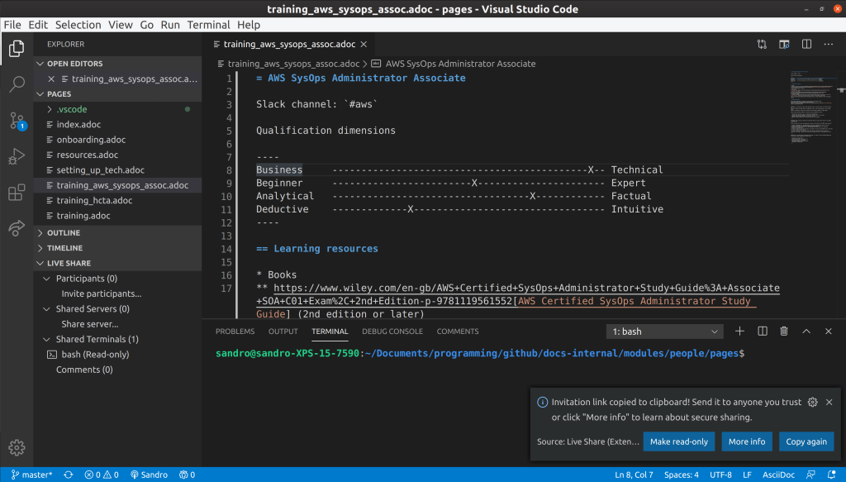Switch to the Comments panel tab
846x482 pixels.
pyautogui.click(x=458, y=332)
